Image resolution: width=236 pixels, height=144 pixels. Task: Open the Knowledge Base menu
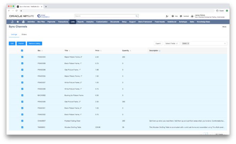[203, 22]
